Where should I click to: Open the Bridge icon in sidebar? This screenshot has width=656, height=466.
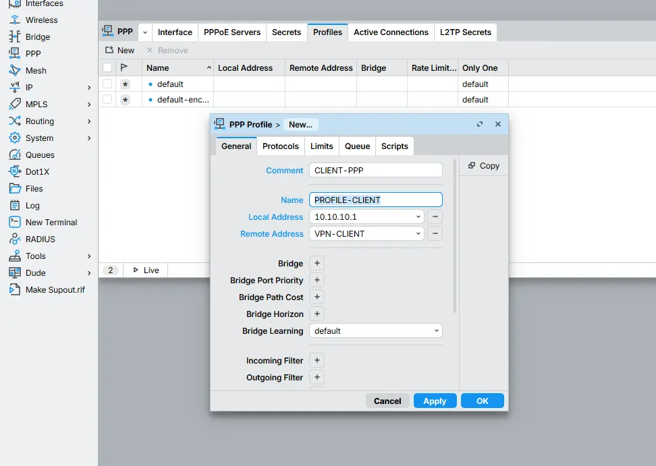tap(14, 37)
